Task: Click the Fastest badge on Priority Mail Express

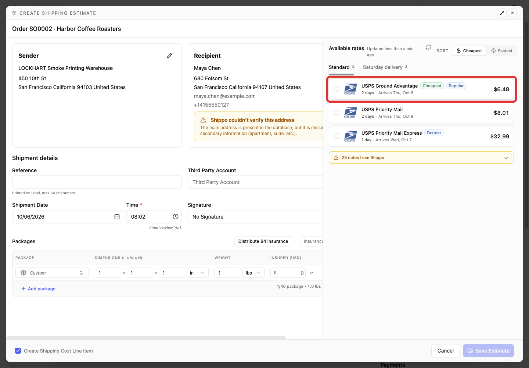Action: [x=434, y=133]
